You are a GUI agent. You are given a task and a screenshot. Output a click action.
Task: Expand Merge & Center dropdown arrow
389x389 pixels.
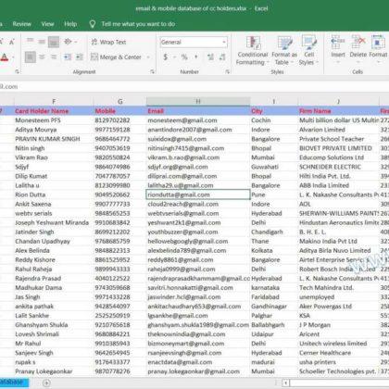click(148, 57)
